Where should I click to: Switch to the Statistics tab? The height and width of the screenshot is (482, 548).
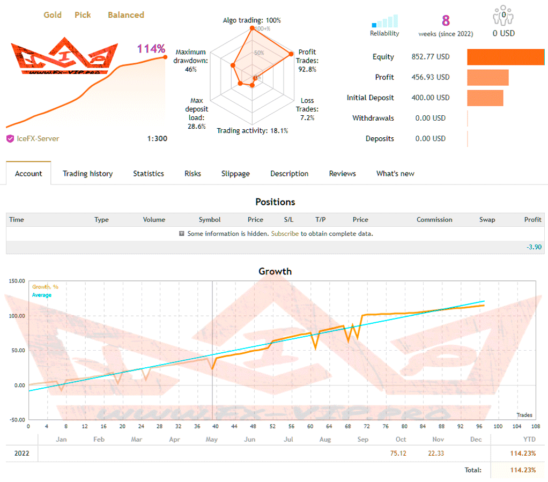coord(149,174)
